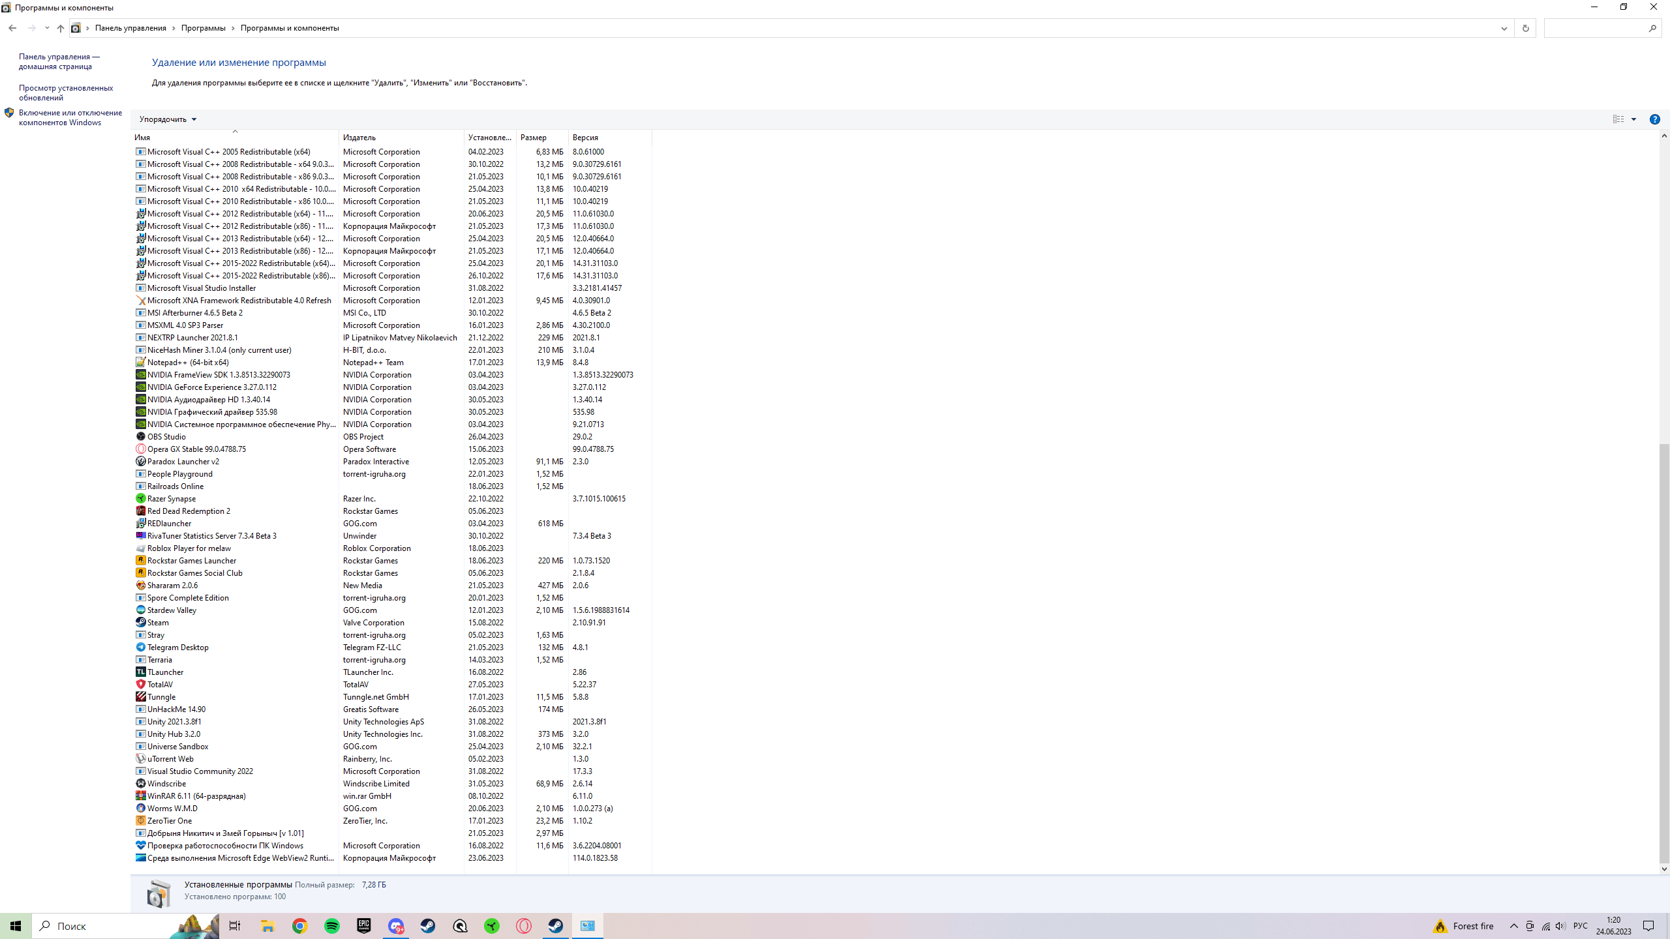The image size is (1670, 939).
Task: Sort the list by Имя column
Action: (x=235, y=138)
